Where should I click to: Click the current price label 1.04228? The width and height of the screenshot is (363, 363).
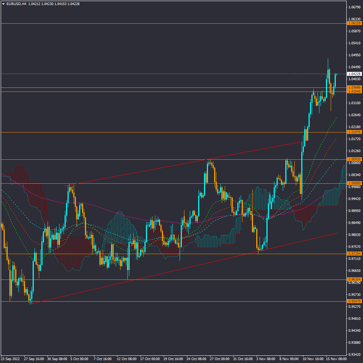click(x=354, y=74)
